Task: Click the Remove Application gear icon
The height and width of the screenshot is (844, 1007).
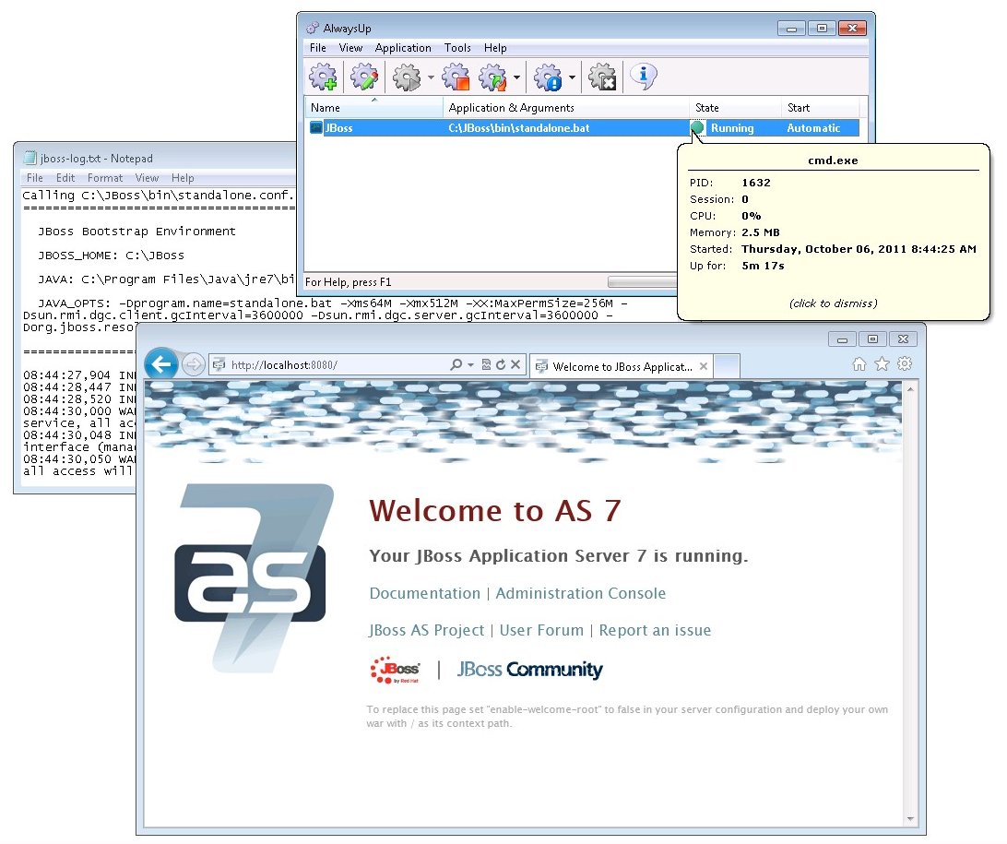Action: pyautogui.click(x=602, y=77)
